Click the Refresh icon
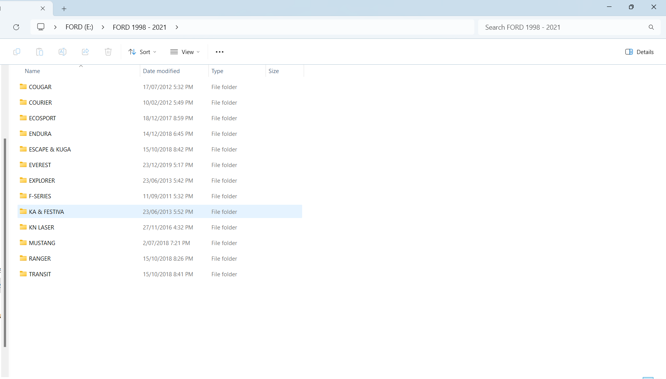This screenshot has width=666, height=379. point(16,27)
